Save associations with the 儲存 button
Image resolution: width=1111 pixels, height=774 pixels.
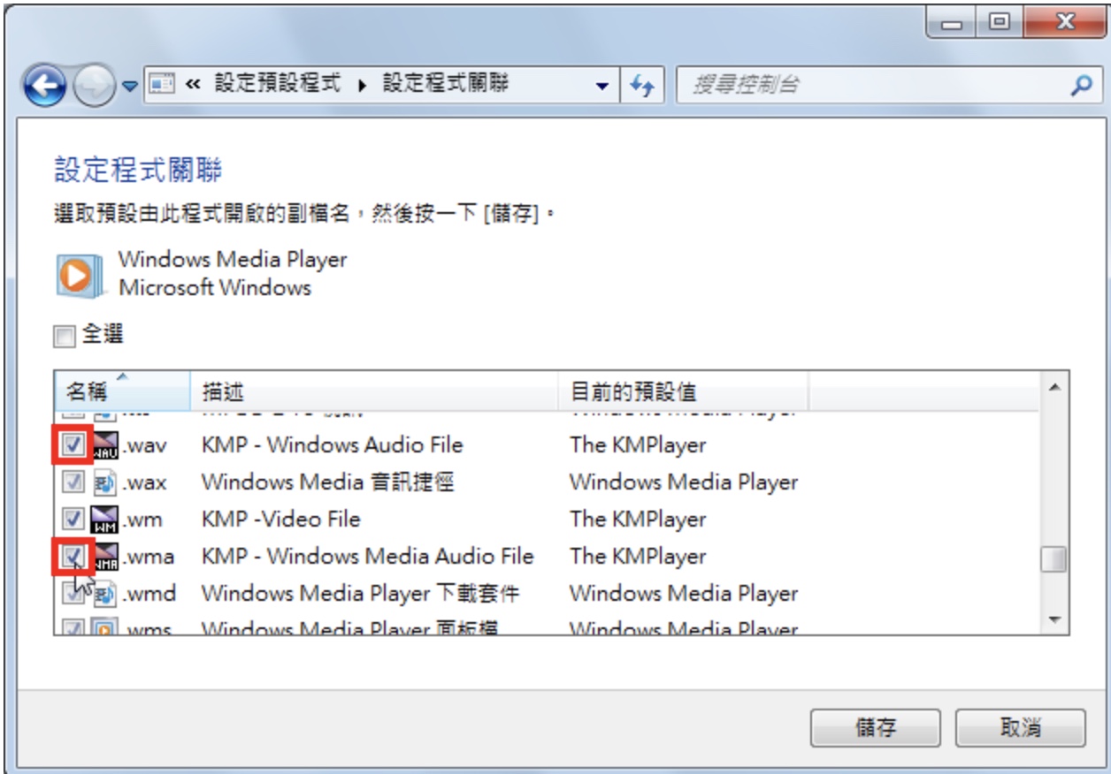876,727
